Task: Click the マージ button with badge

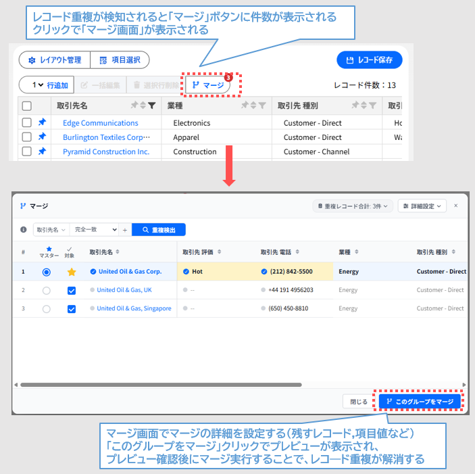Action: 208,85
